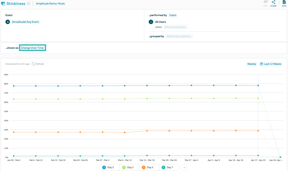This screenshot has height=171, width=288.
Task: Toggle the Day 2 series in legend
Action: point(110,167)
